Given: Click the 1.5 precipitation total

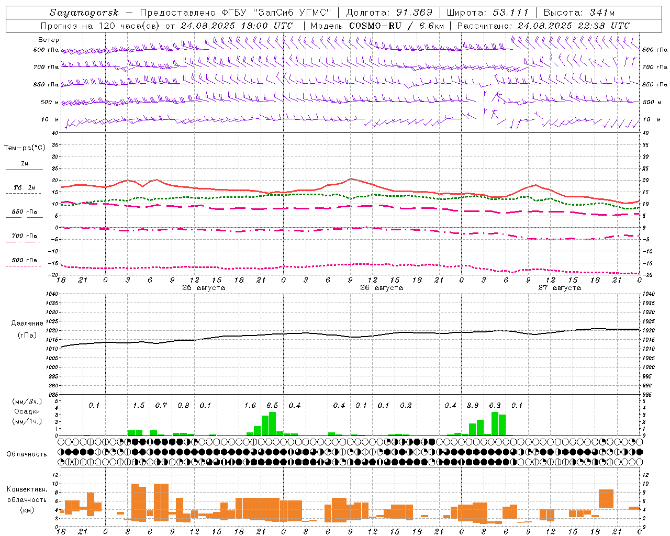Looking at the screenshot, I should pyautogui.click(x=139, y=406).
